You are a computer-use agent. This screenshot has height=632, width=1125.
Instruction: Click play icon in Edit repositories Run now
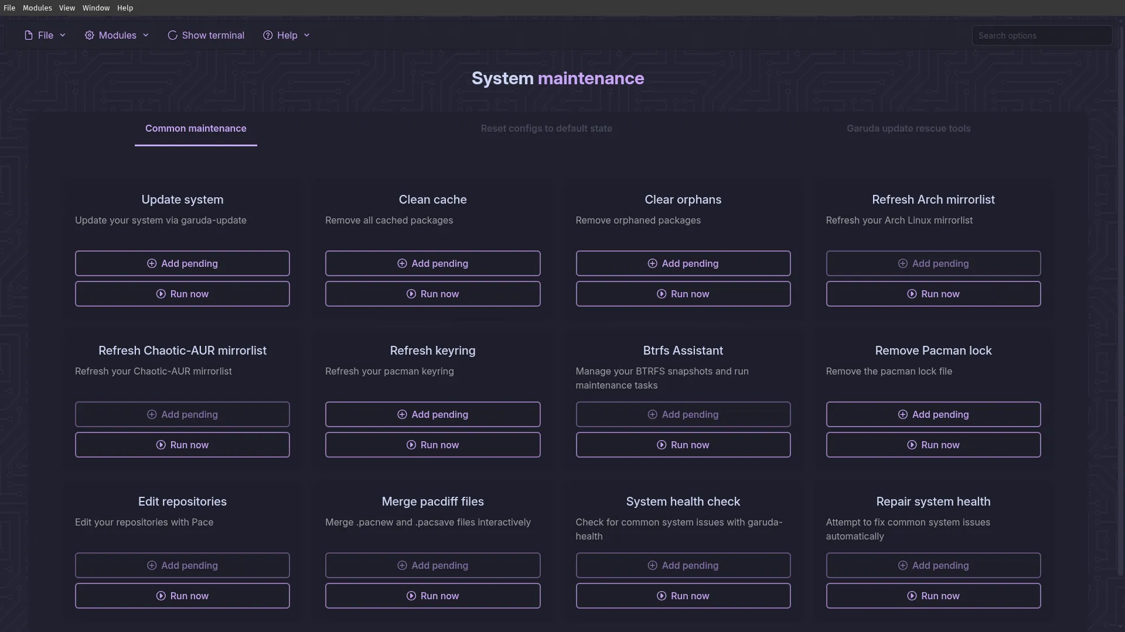(x=161, y=596)
